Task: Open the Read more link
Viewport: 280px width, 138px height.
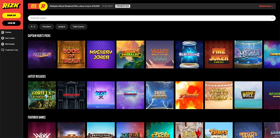Action: [266, 6]
